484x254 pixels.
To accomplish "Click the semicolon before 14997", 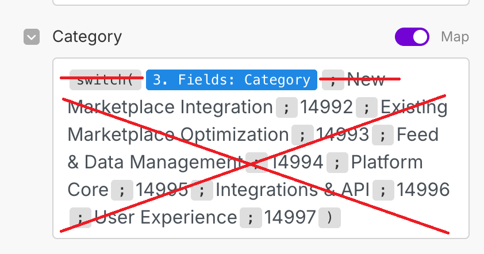I will tap(251, 218).
